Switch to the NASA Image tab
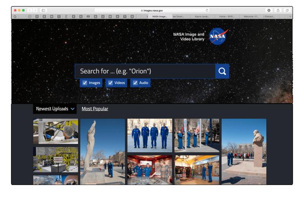This screenshot has width=304, height=201. (x=160, y=17)
